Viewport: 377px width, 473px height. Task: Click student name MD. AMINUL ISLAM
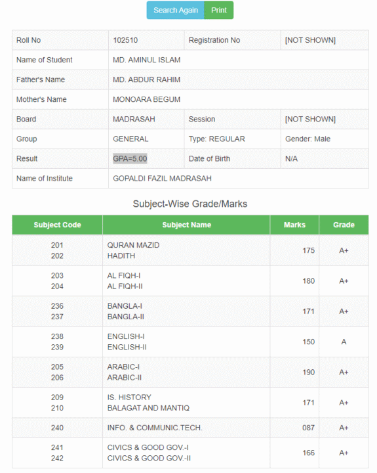click(147, 60)
